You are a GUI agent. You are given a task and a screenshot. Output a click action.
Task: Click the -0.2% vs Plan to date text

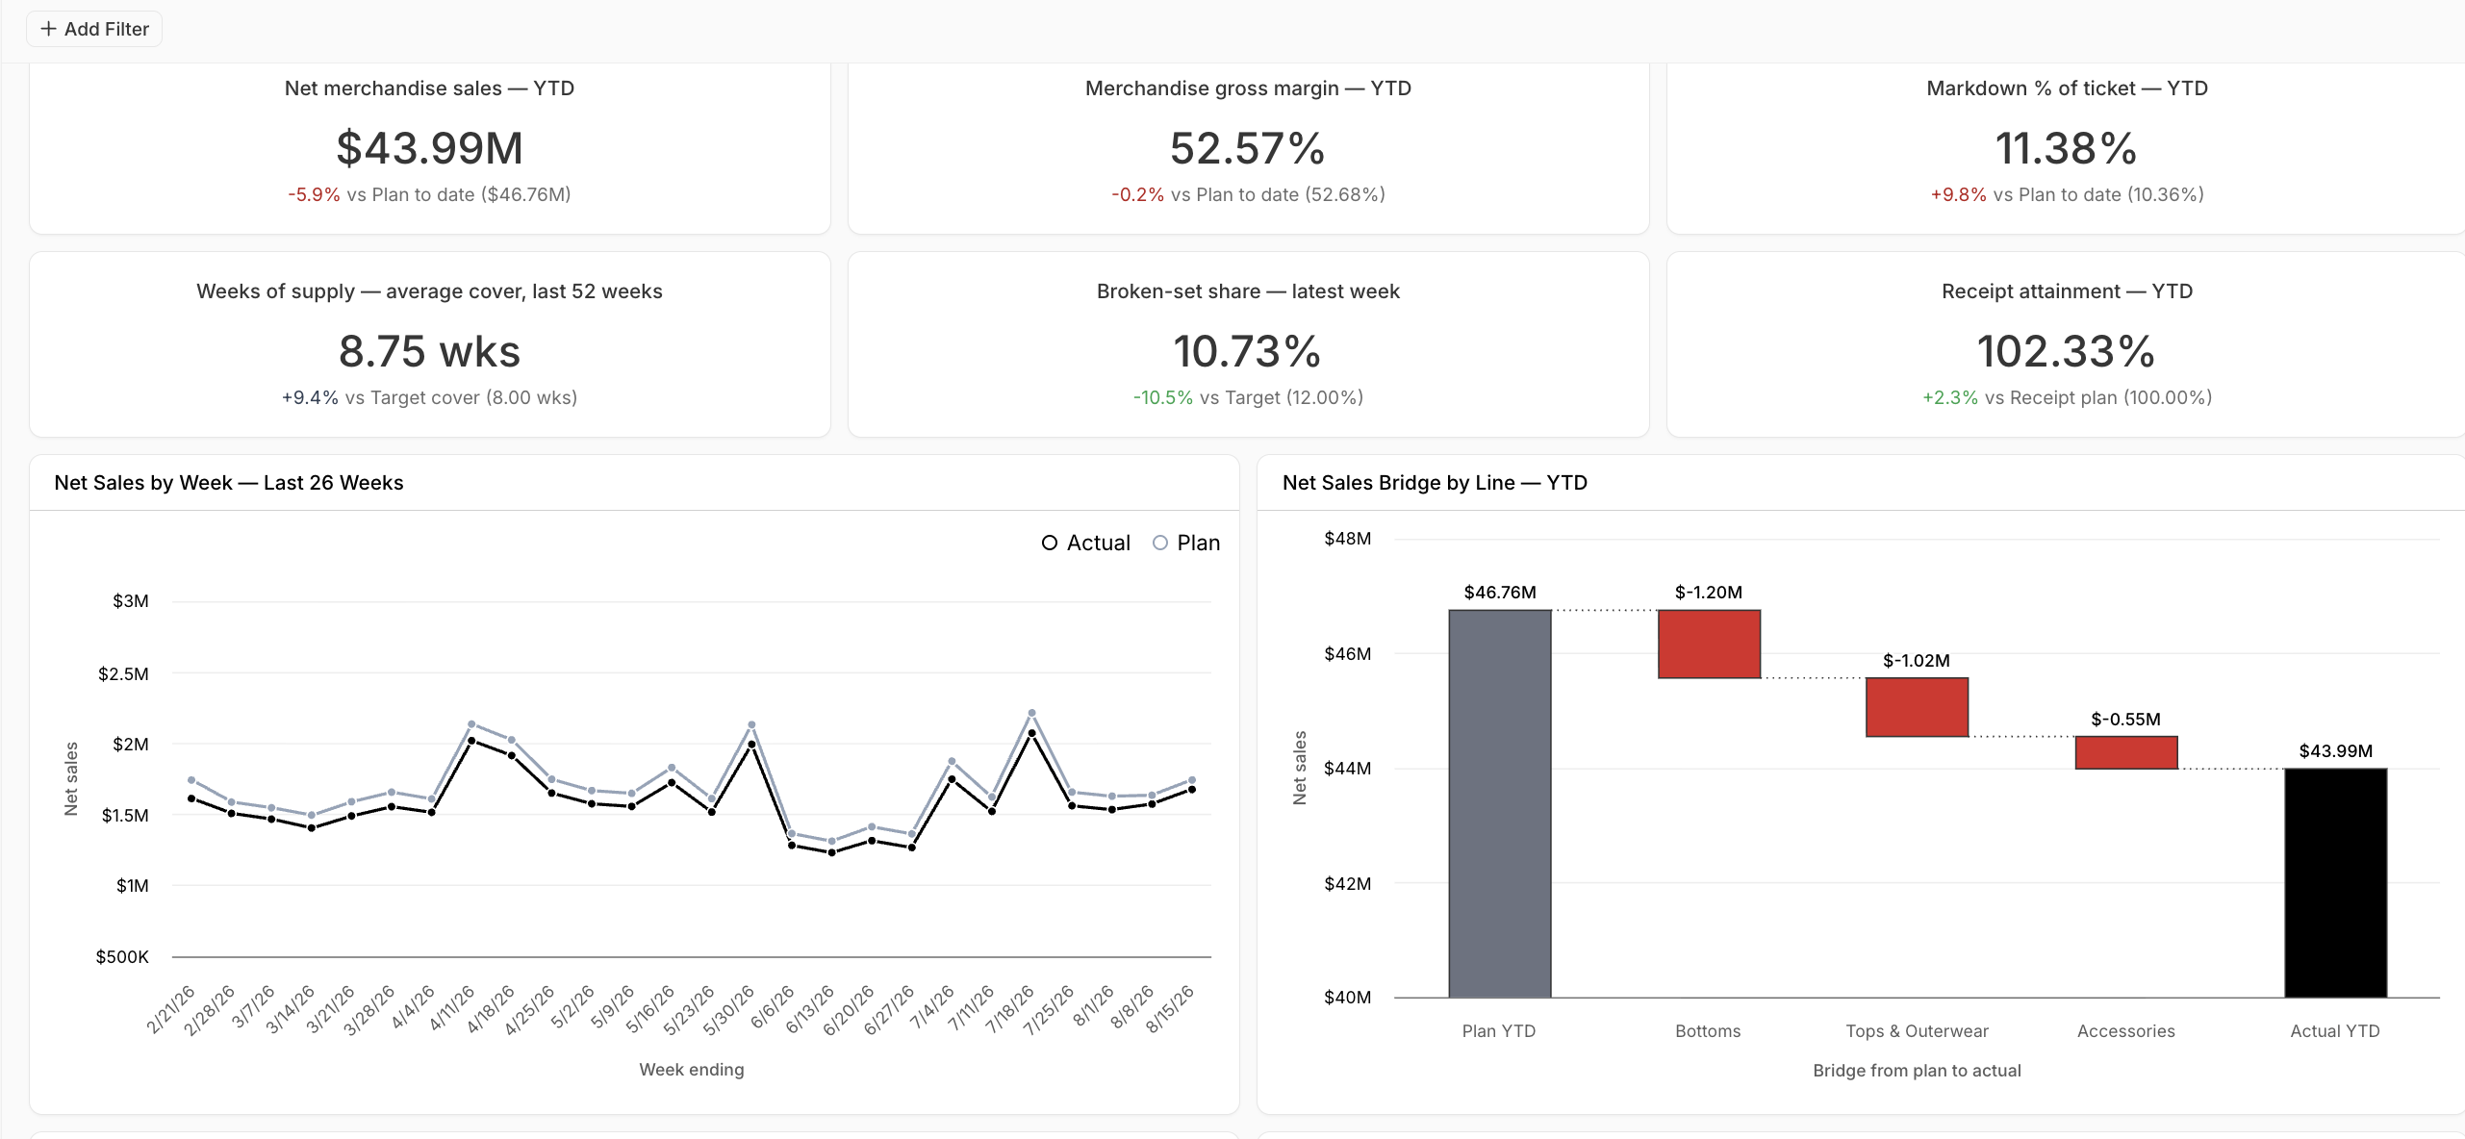click(x=1248, y=194)
